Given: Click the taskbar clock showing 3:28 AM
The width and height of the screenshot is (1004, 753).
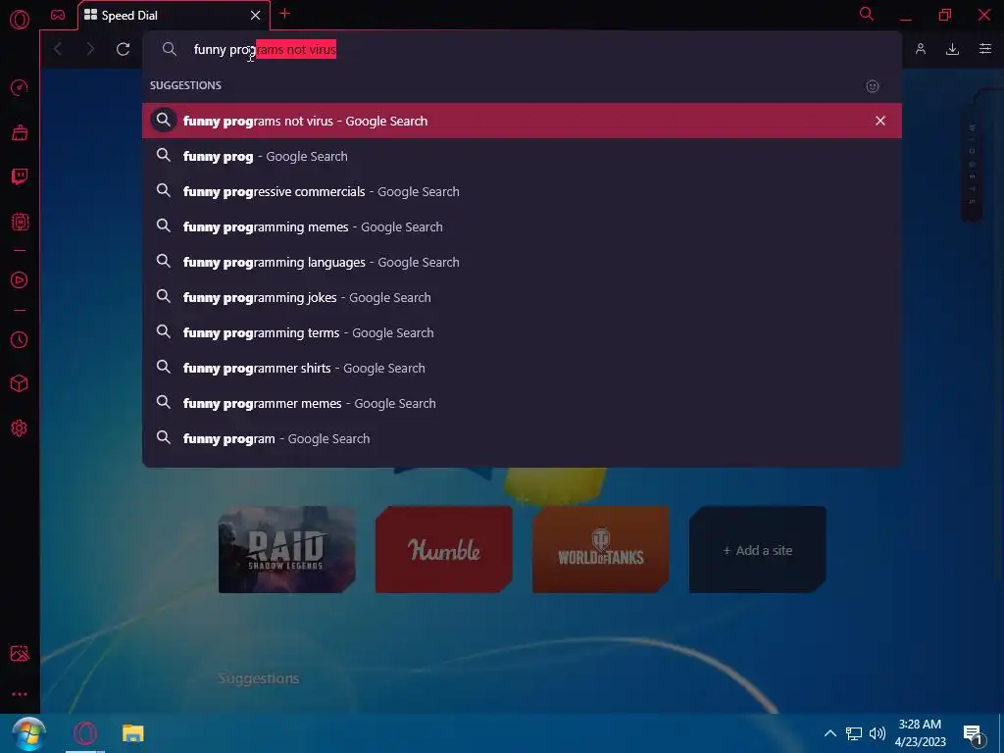Looking at the screenshot, I should click(x=920, y=733).
